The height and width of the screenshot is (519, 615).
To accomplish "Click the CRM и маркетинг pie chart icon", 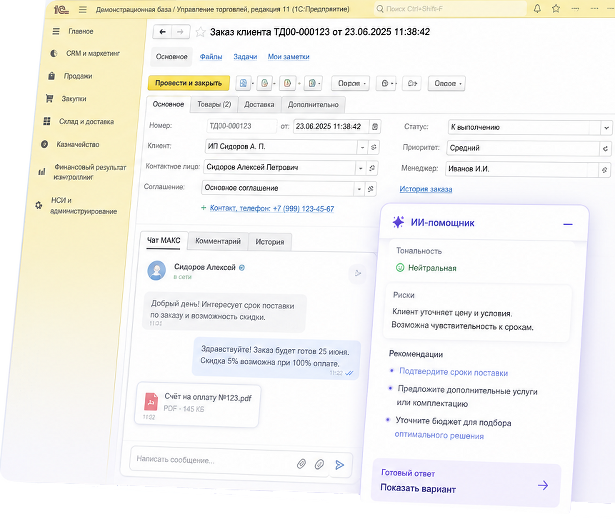I will [x=54, y=54].
